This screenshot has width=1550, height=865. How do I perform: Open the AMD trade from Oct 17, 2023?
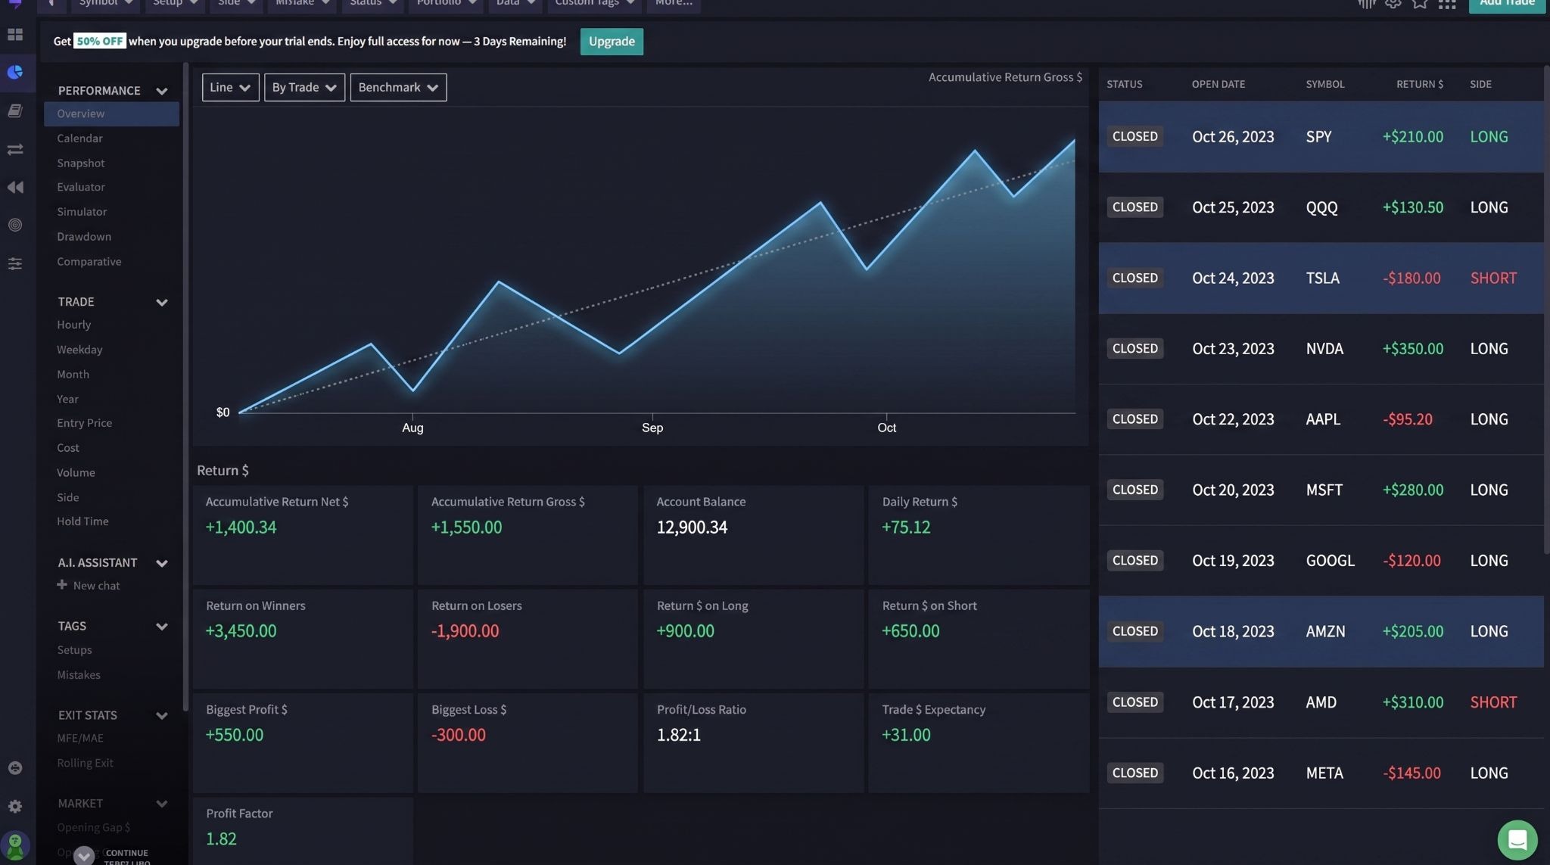1321,702
